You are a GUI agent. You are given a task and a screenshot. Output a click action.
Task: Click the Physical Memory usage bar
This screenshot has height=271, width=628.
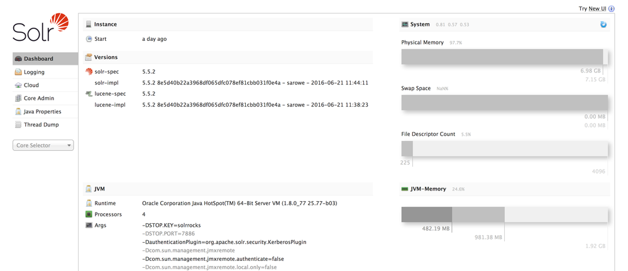504,57
